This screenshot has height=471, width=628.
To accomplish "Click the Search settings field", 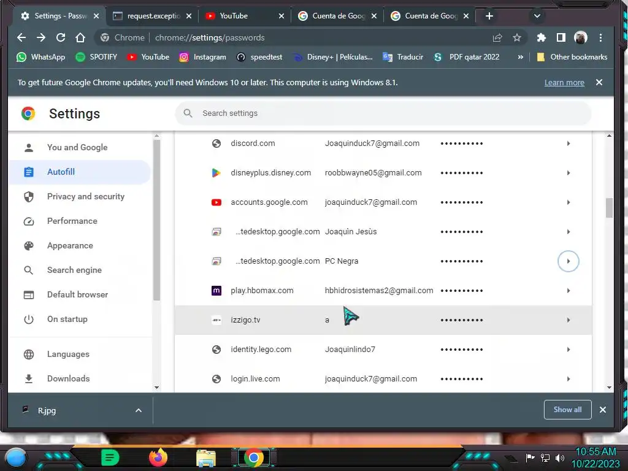I will (x=383, y=113).
